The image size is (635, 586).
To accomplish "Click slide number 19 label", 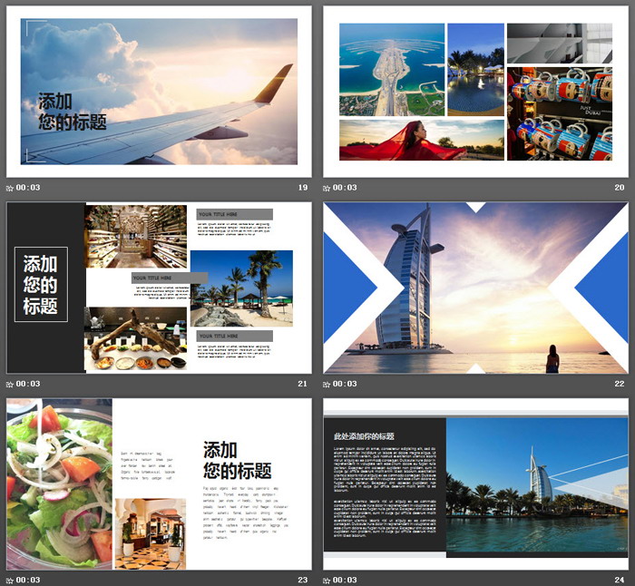I will [303, 188].
